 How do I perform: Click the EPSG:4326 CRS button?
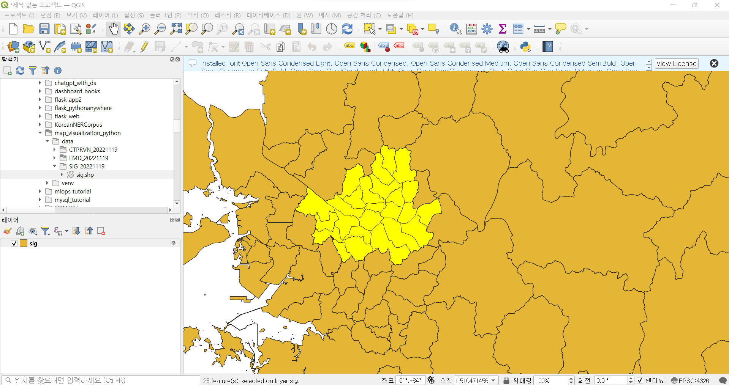click(690, 380)
